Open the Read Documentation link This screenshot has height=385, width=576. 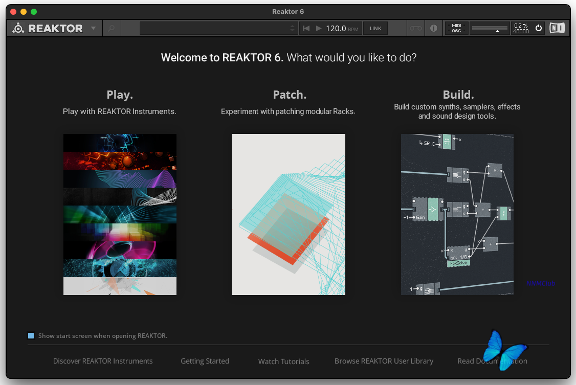click(492, 361)
